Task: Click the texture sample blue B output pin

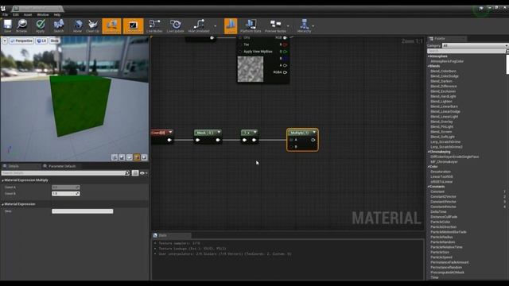Action: pos(285,58)
